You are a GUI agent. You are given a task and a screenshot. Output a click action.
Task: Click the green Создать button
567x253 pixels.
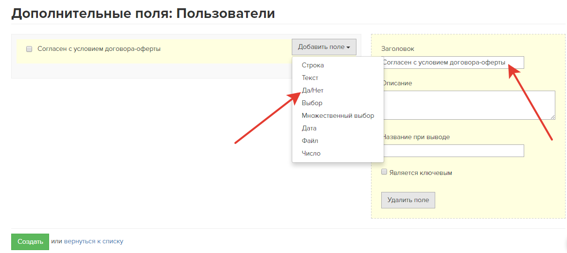[30, 241]
